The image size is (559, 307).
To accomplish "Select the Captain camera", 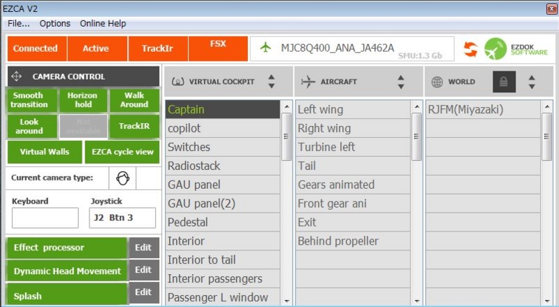I will (x=222, y=109).
